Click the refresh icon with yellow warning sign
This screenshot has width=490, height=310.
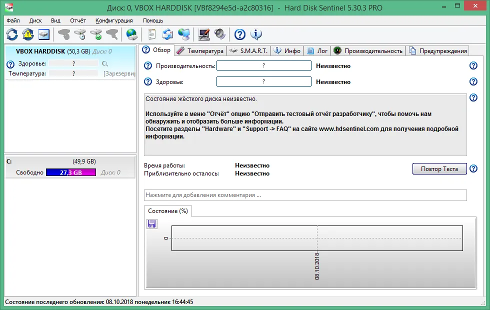[x=28, y=34]
